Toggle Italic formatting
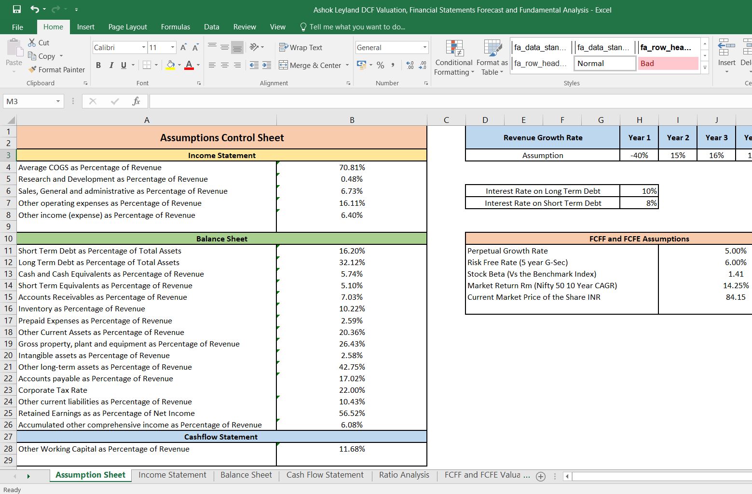 [111, 65]
